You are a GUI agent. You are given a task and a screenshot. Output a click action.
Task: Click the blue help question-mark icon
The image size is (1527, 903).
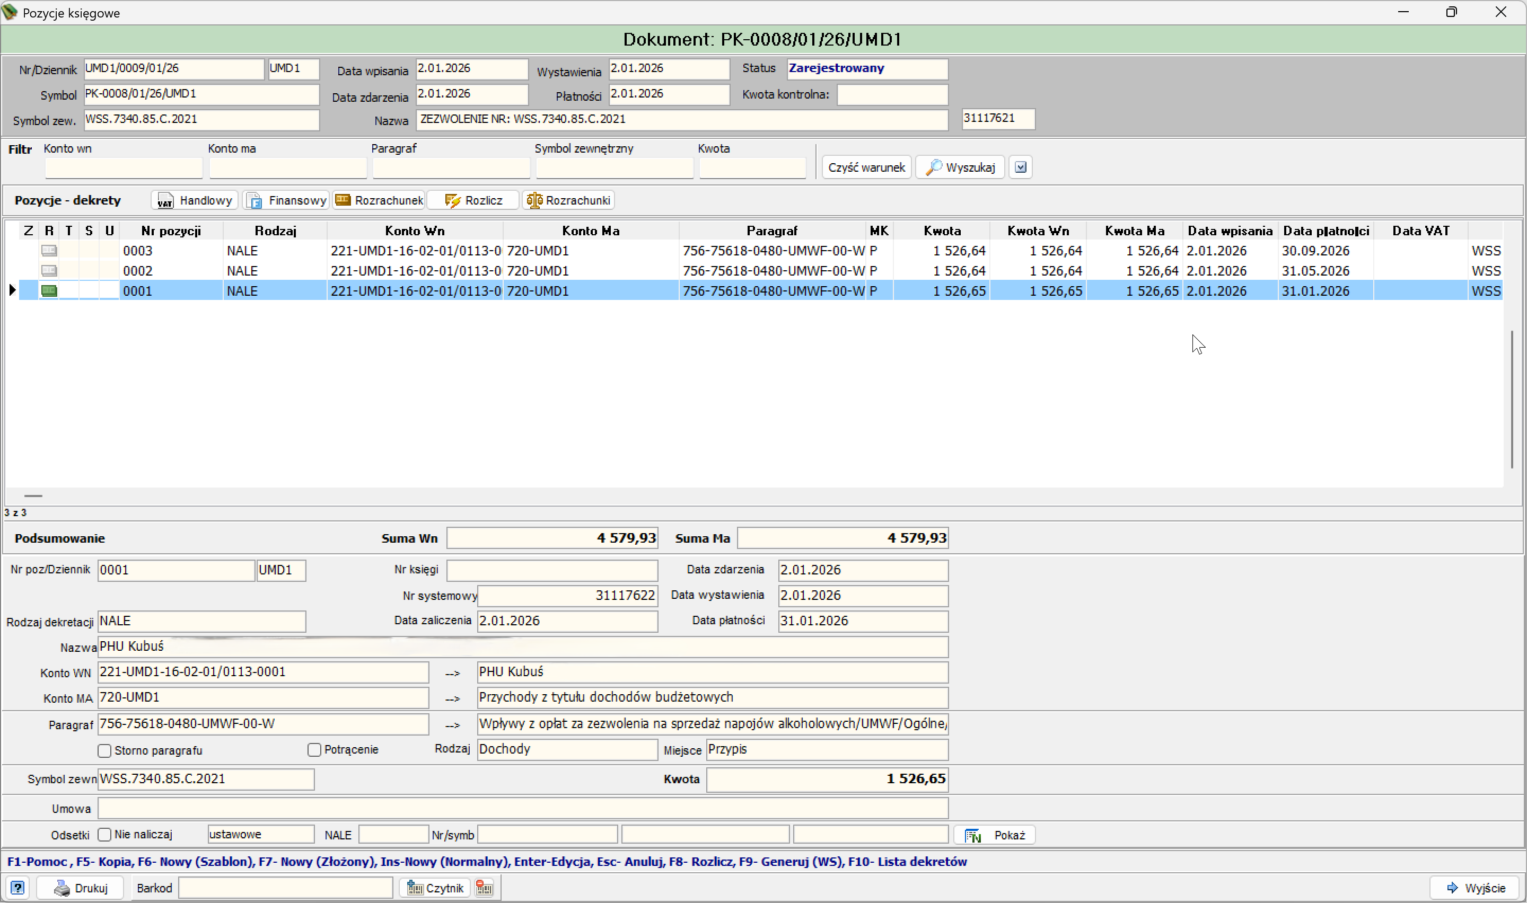17,888
